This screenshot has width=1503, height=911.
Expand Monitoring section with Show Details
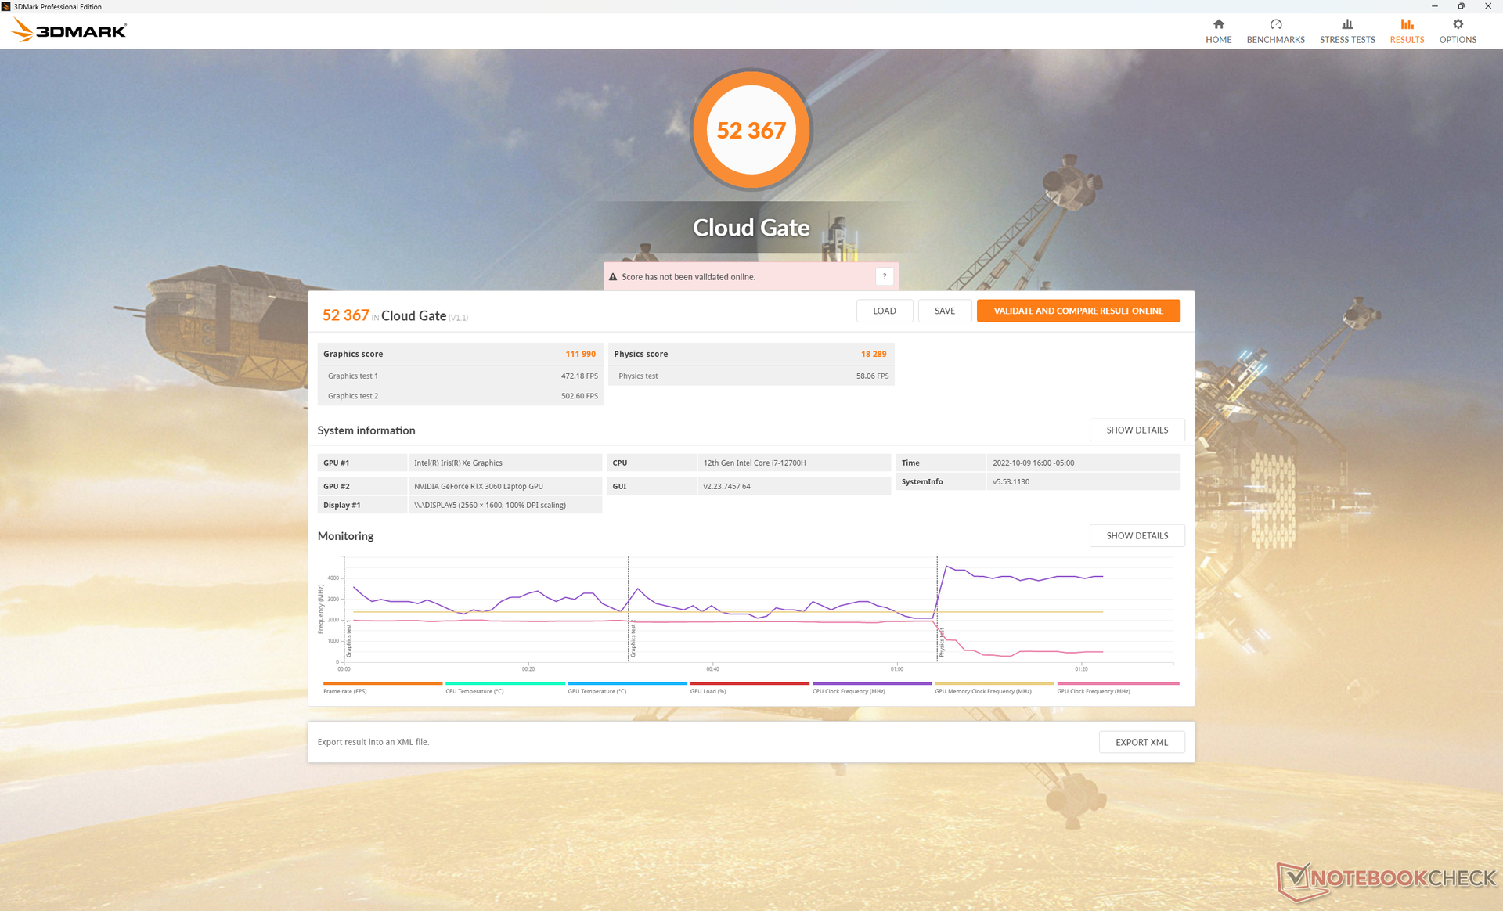1136,535
